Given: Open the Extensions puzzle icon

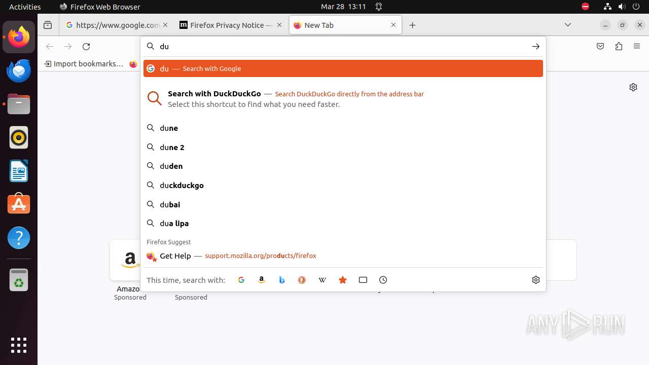Looking at the screenshot, I should pos(619,46).
